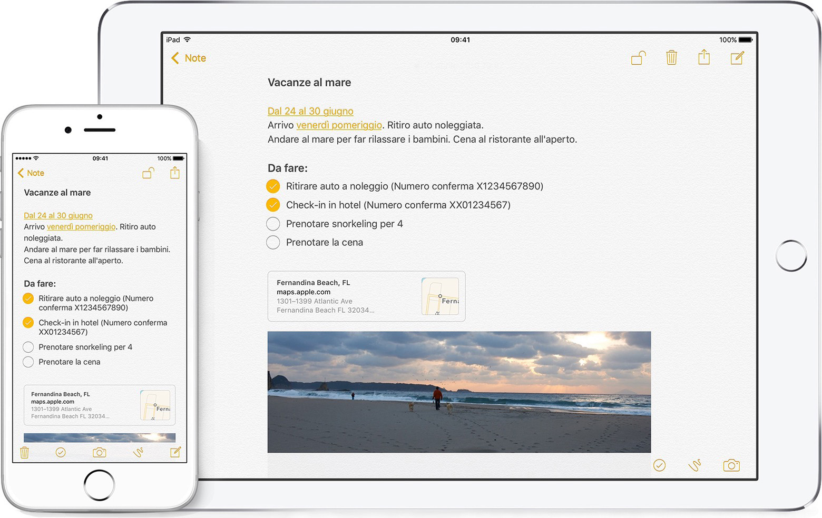The height and width of the screenshot is (518, 822).
Task: Tap iPhone trash icon at bottom
Action: 24,452
